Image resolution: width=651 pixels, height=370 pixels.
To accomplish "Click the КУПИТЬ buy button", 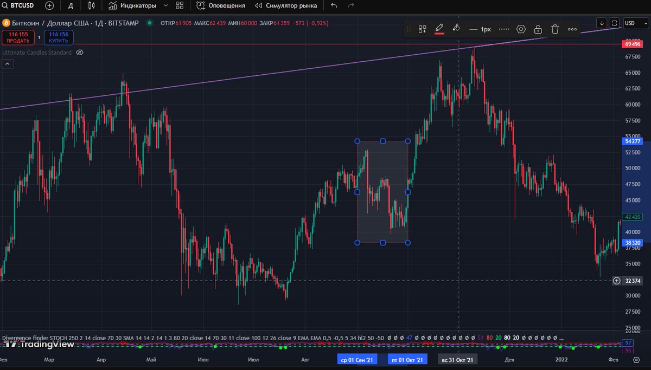I will point(59,37).
